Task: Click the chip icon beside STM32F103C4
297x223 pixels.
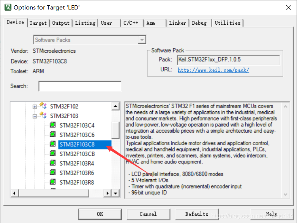Action: tap(53, 125)
